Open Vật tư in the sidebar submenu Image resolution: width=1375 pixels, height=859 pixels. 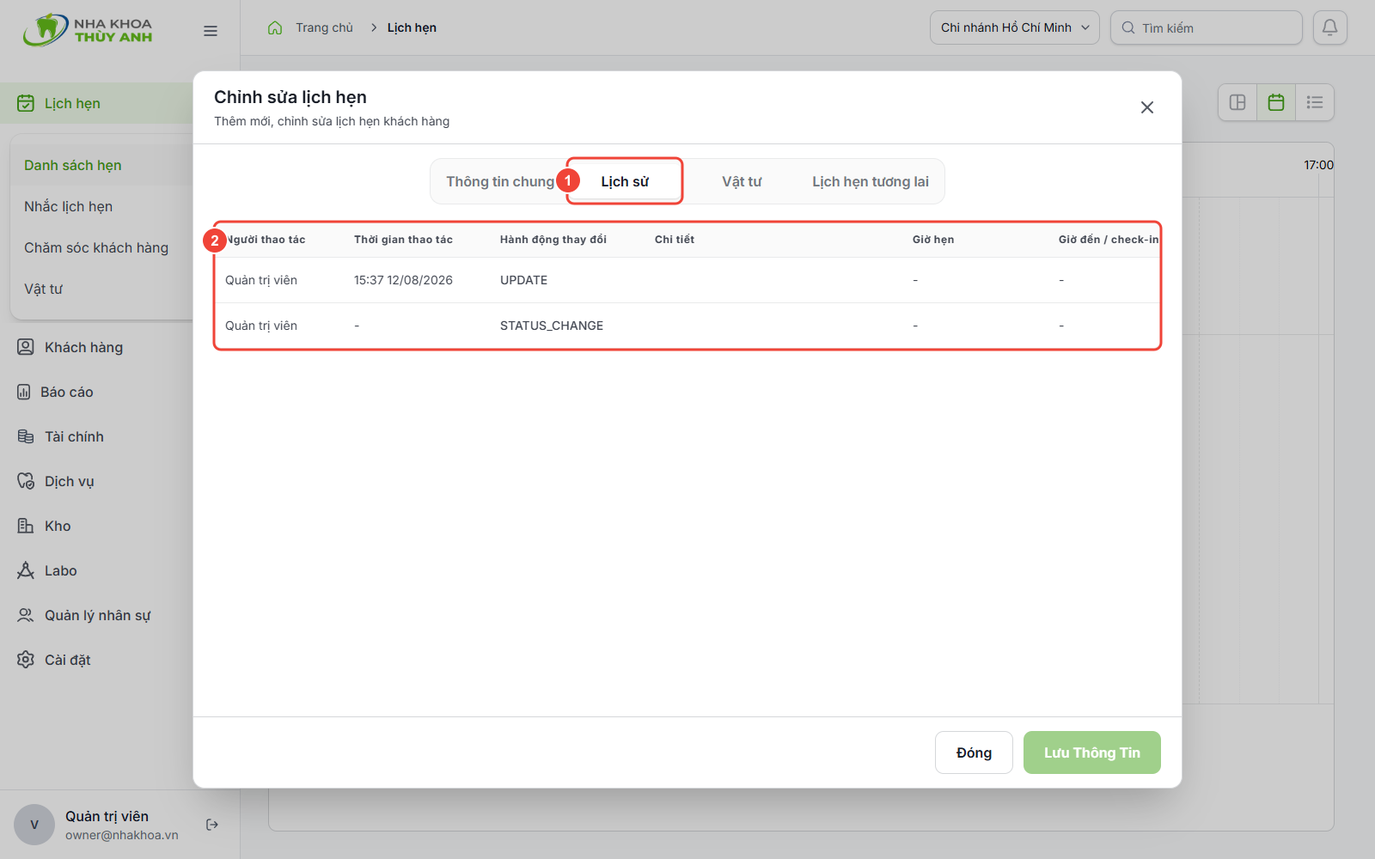click(x=44, y=289)
